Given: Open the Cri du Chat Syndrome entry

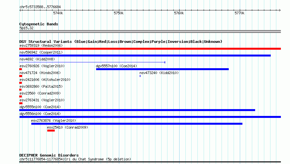Looking at the screenshot, I should (x=75, y=159).
